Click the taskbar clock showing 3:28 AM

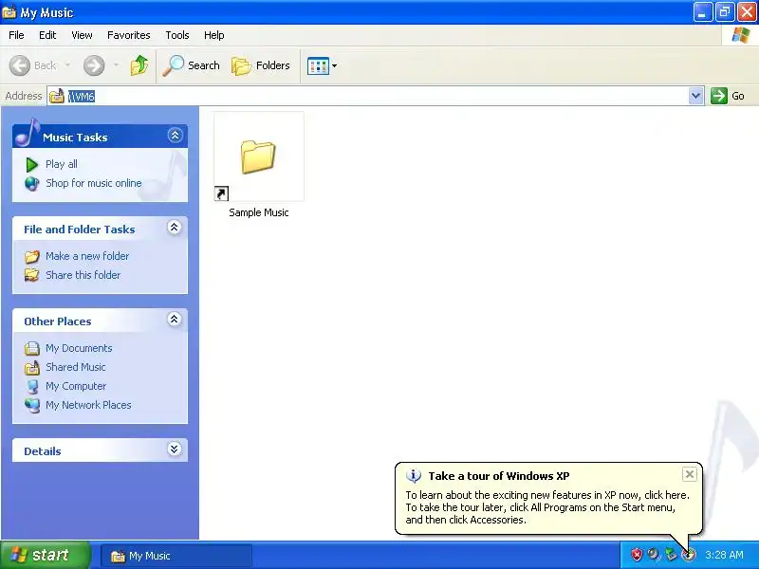[724, 555]
